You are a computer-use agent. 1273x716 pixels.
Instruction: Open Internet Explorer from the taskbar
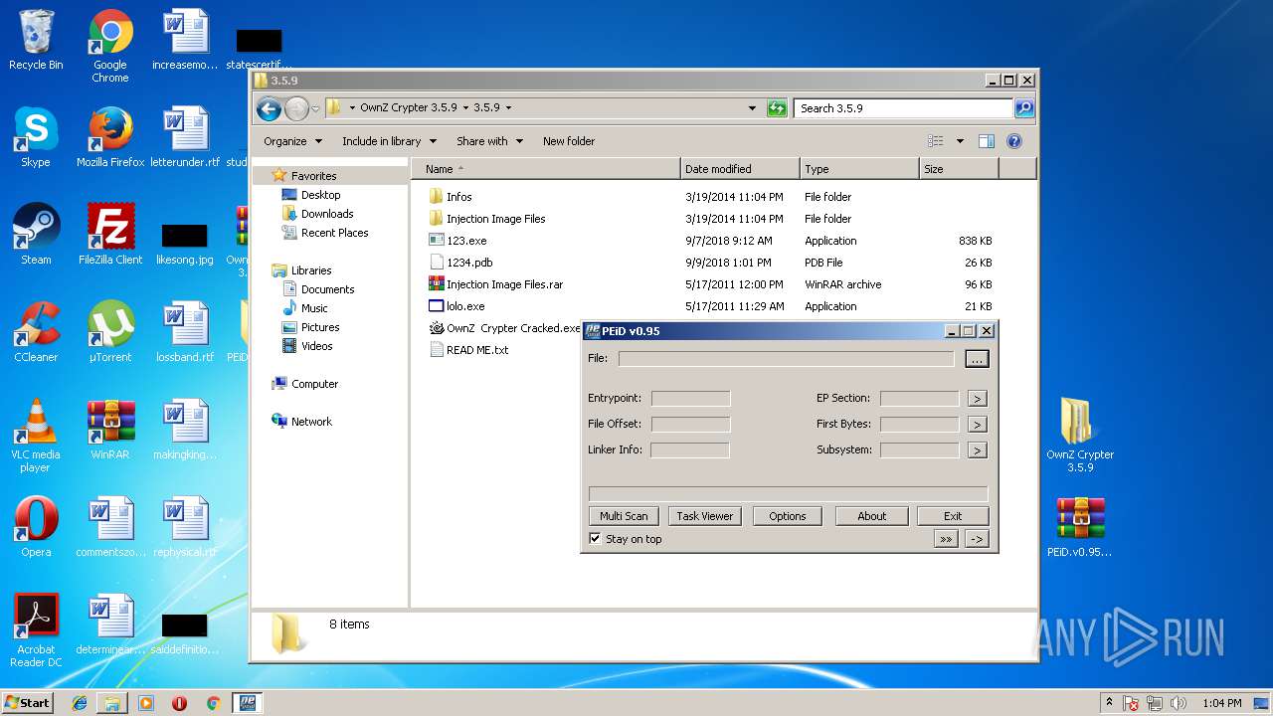(x=80, y=703)
